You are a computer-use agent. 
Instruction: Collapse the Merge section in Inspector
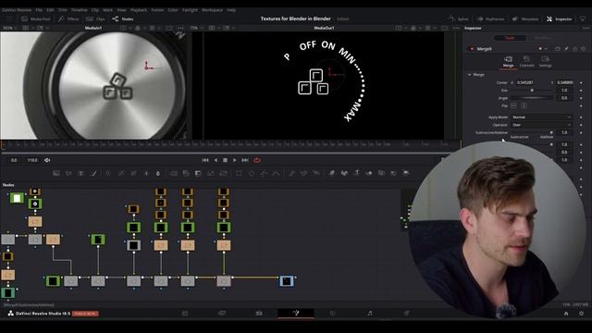pyautogui.click(x=469, y=75)
